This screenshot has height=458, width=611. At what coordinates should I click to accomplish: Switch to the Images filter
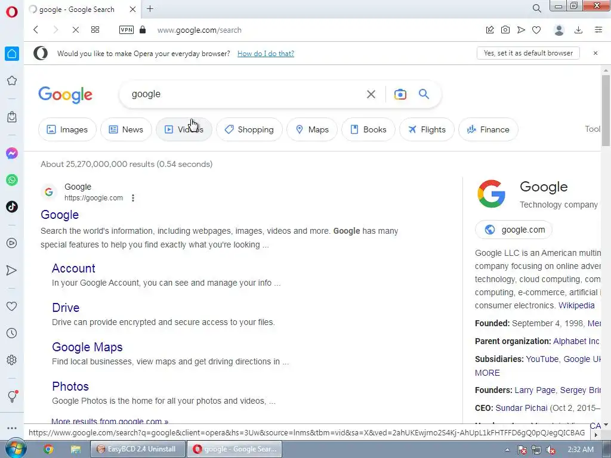67,129
